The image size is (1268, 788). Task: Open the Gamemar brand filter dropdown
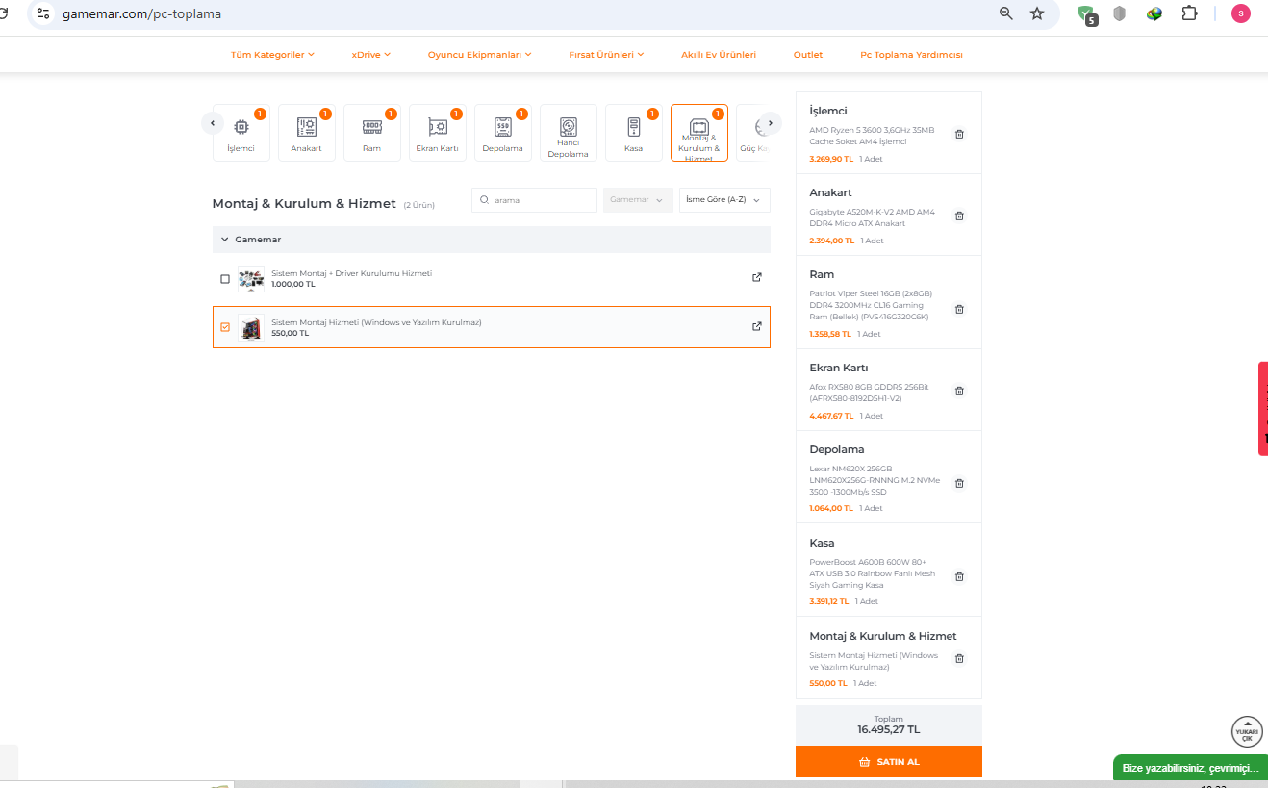click(x=638, y=200)
